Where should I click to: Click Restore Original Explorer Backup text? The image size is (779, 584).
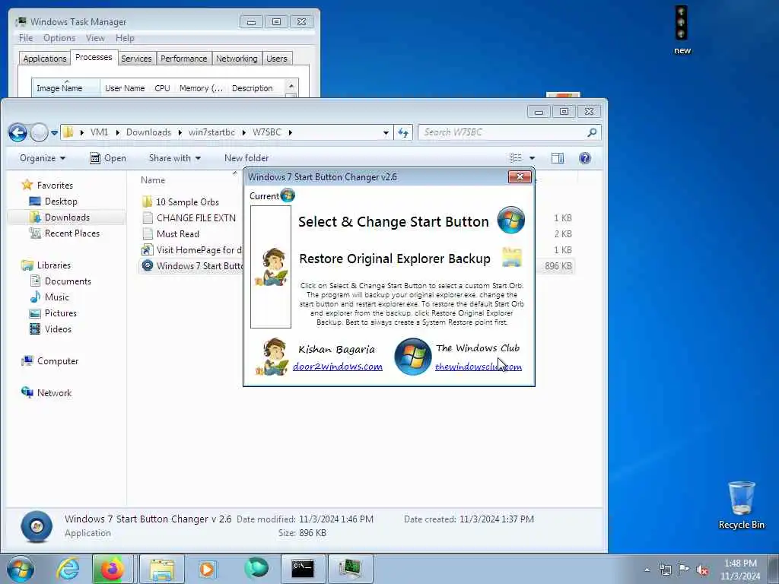(x=395, y=259)
